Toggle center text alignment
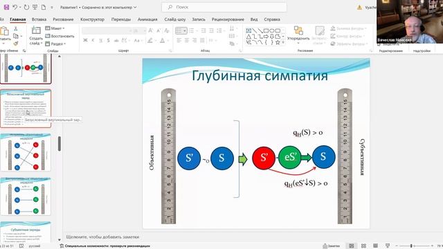 pyautogui.click(x=186, y=41)
